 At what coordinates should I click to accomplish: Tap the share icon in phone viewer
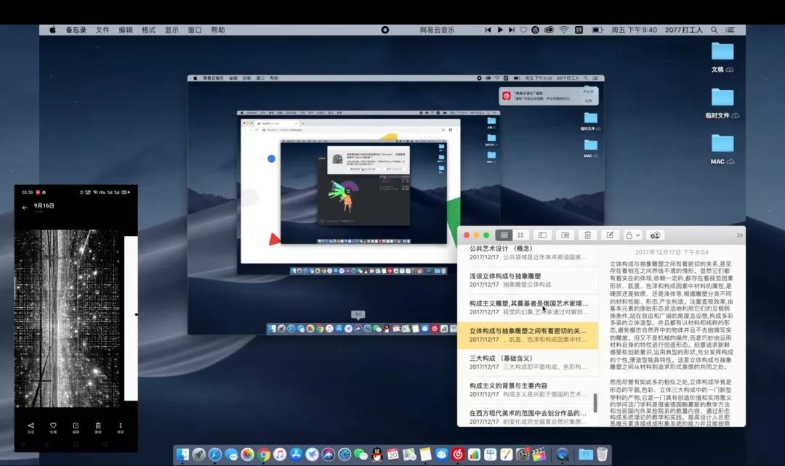tap(31, 428)
